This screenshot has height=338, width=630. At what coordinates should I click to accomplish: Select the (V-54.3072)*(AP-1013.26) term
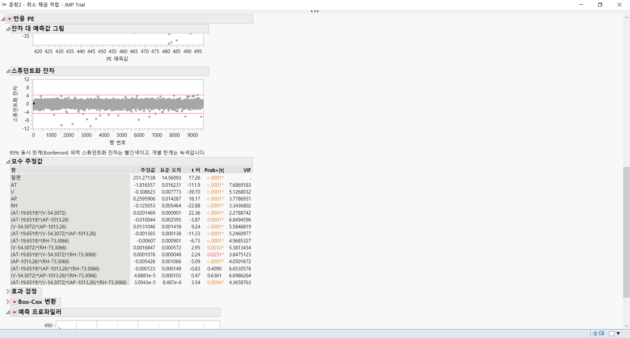click(x=38, y=227)
